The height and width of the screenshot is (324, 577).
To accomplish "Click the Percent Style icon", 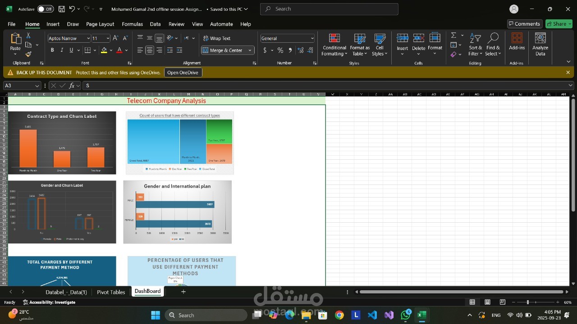I will click(x=280, y=50).
